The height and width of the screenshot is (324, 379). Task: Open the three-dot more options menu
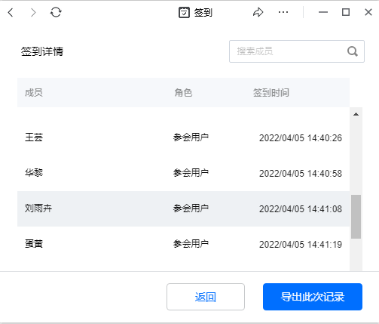283,12
